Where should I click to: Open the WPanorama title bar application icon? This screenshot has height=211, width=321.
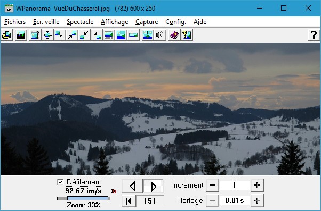(x=9, y=8)
